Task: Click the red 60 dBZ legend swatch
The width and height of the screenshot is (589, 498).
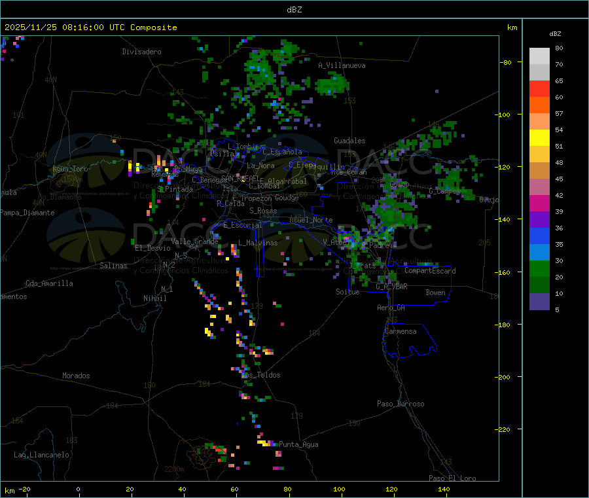Action: point(539,88)
